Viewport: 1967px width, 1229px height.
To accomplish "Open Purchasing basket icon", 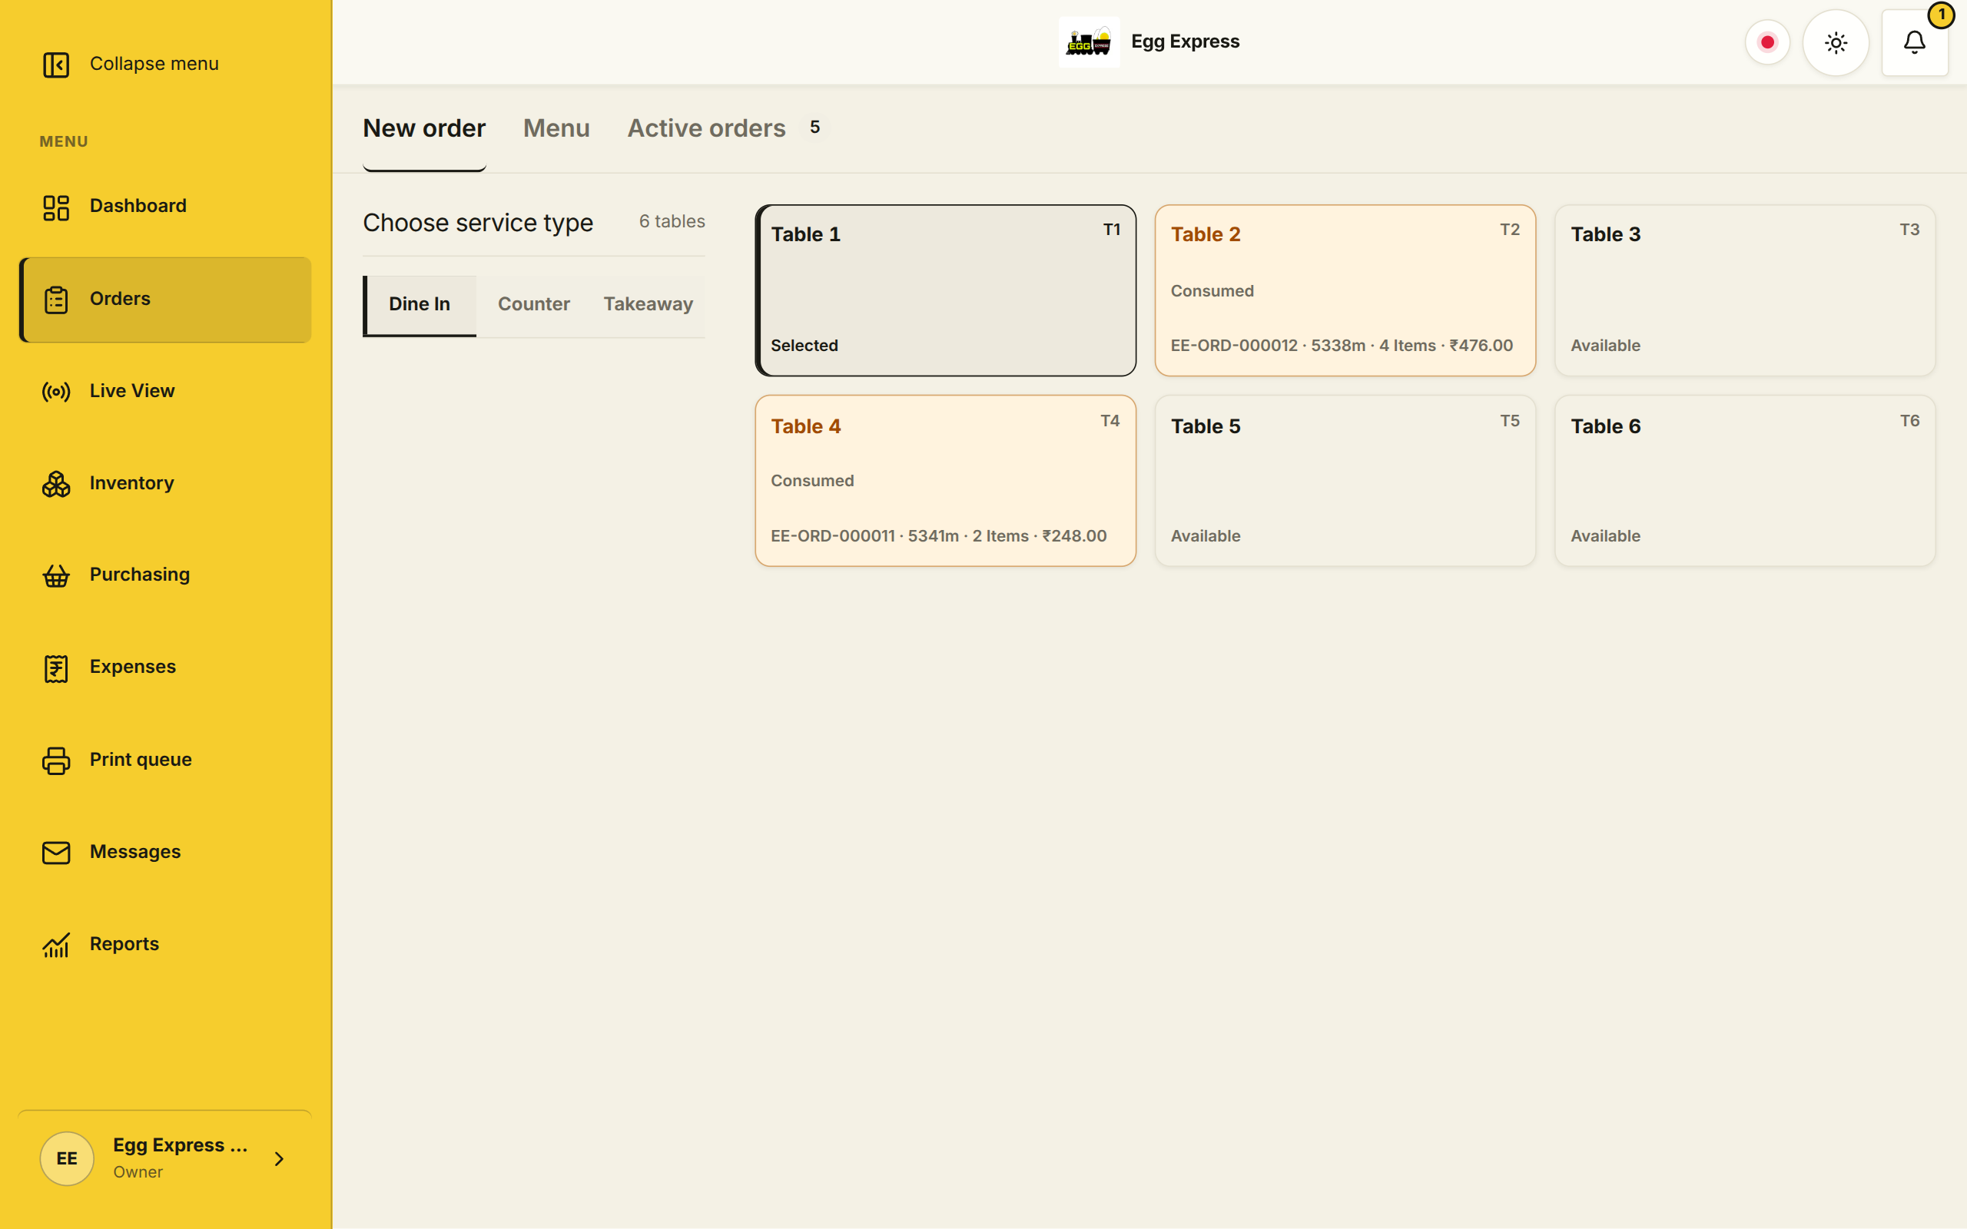I will (56, 575).
